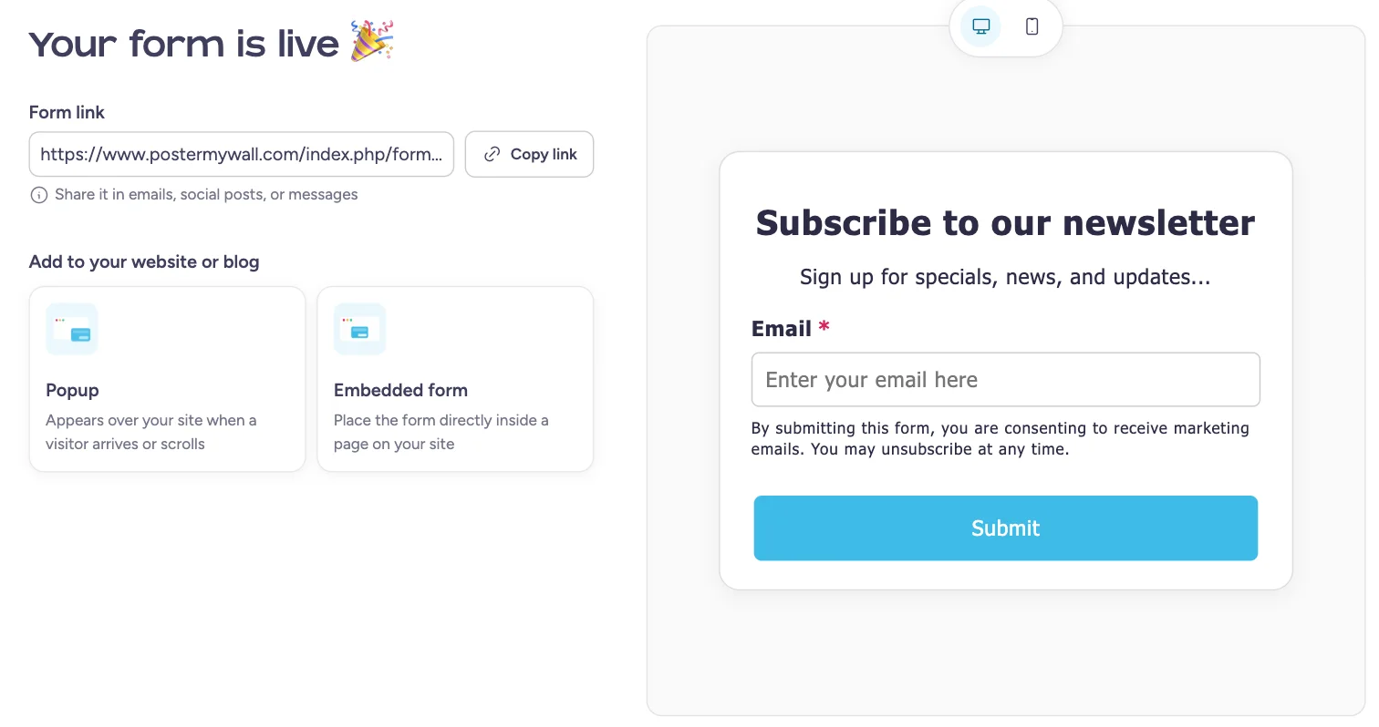Click the party popper emoji in heading
The height and width of the screenshot is (727, 1379).
(372, 42)
